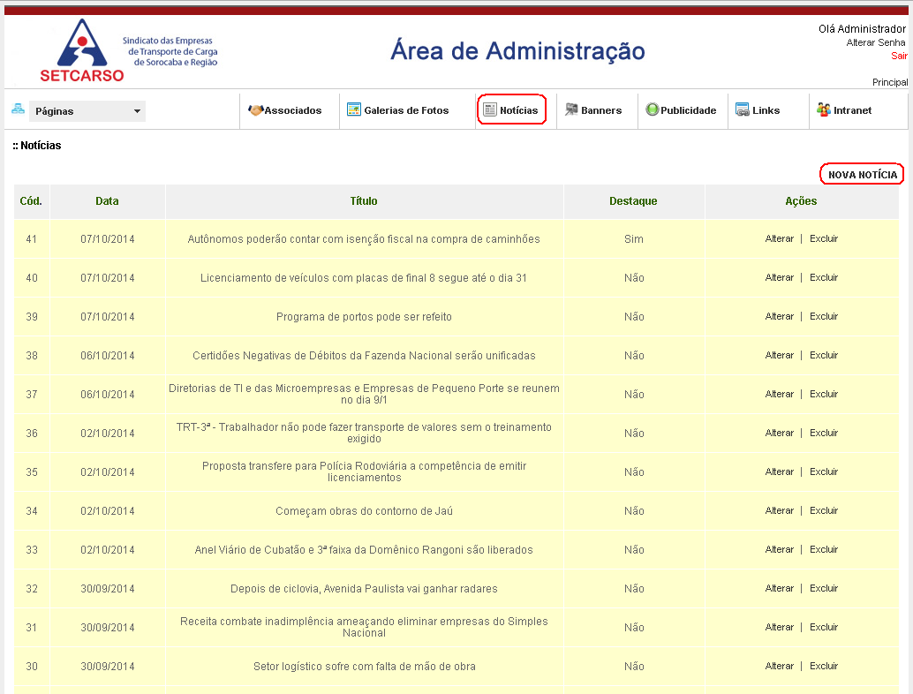Viewport: 913px width, 694px height.
Task: Open Associados menu item
Action: [293, 110]
